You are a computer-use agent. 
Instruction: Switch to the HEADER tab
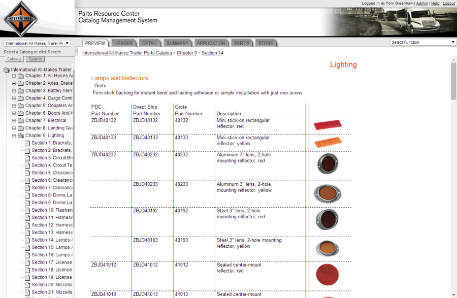tap(123, 43)
